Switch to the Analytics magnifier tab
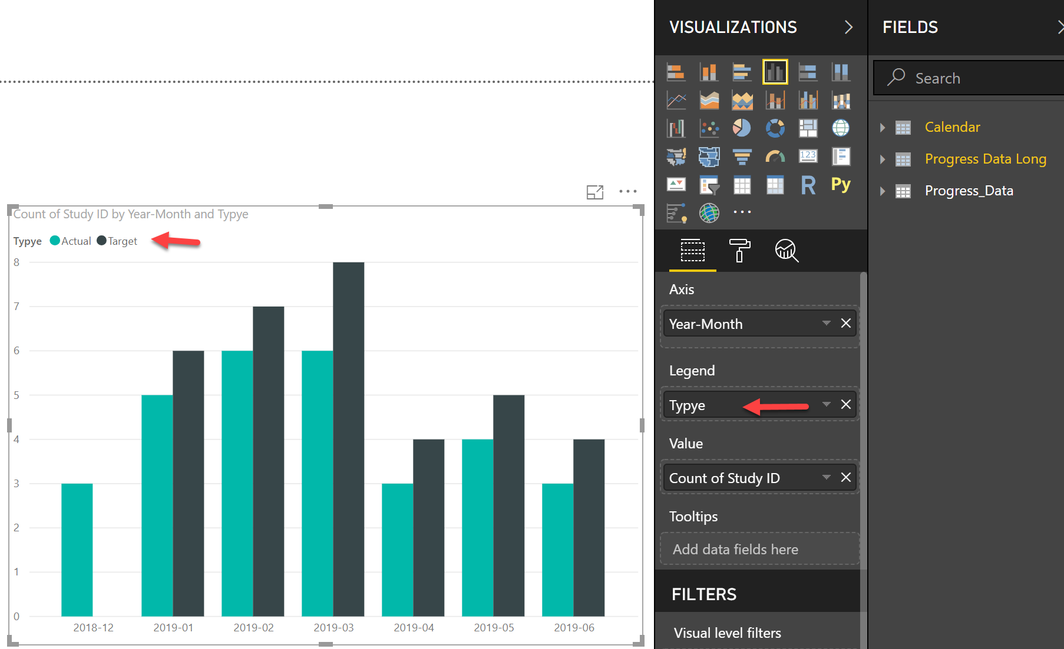 787,251
